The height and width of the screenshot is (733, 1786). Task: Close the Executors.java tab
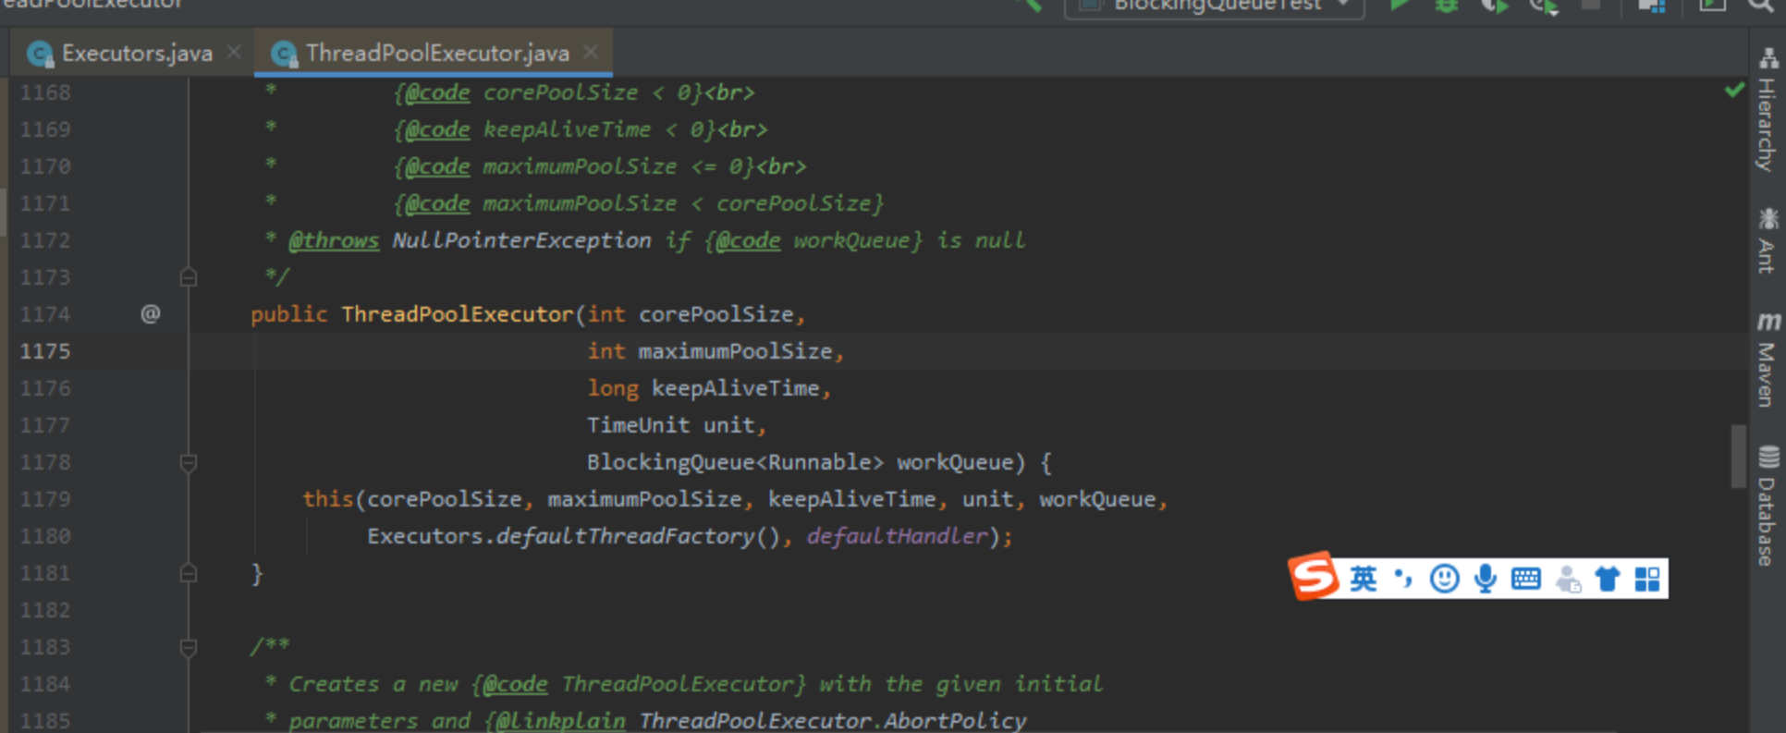[x=234, y=53]
